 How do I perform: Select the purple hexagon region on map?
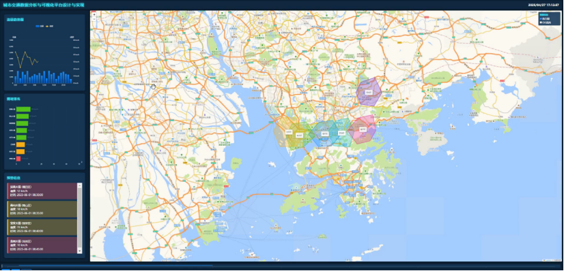(x=368, y=92)
